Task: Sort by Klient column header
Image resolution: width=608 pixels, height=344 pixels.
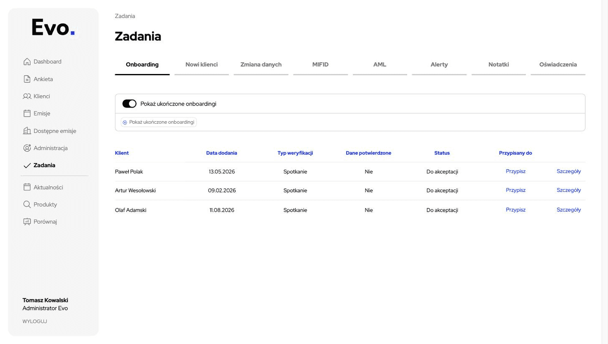Action: coord(122,153)
